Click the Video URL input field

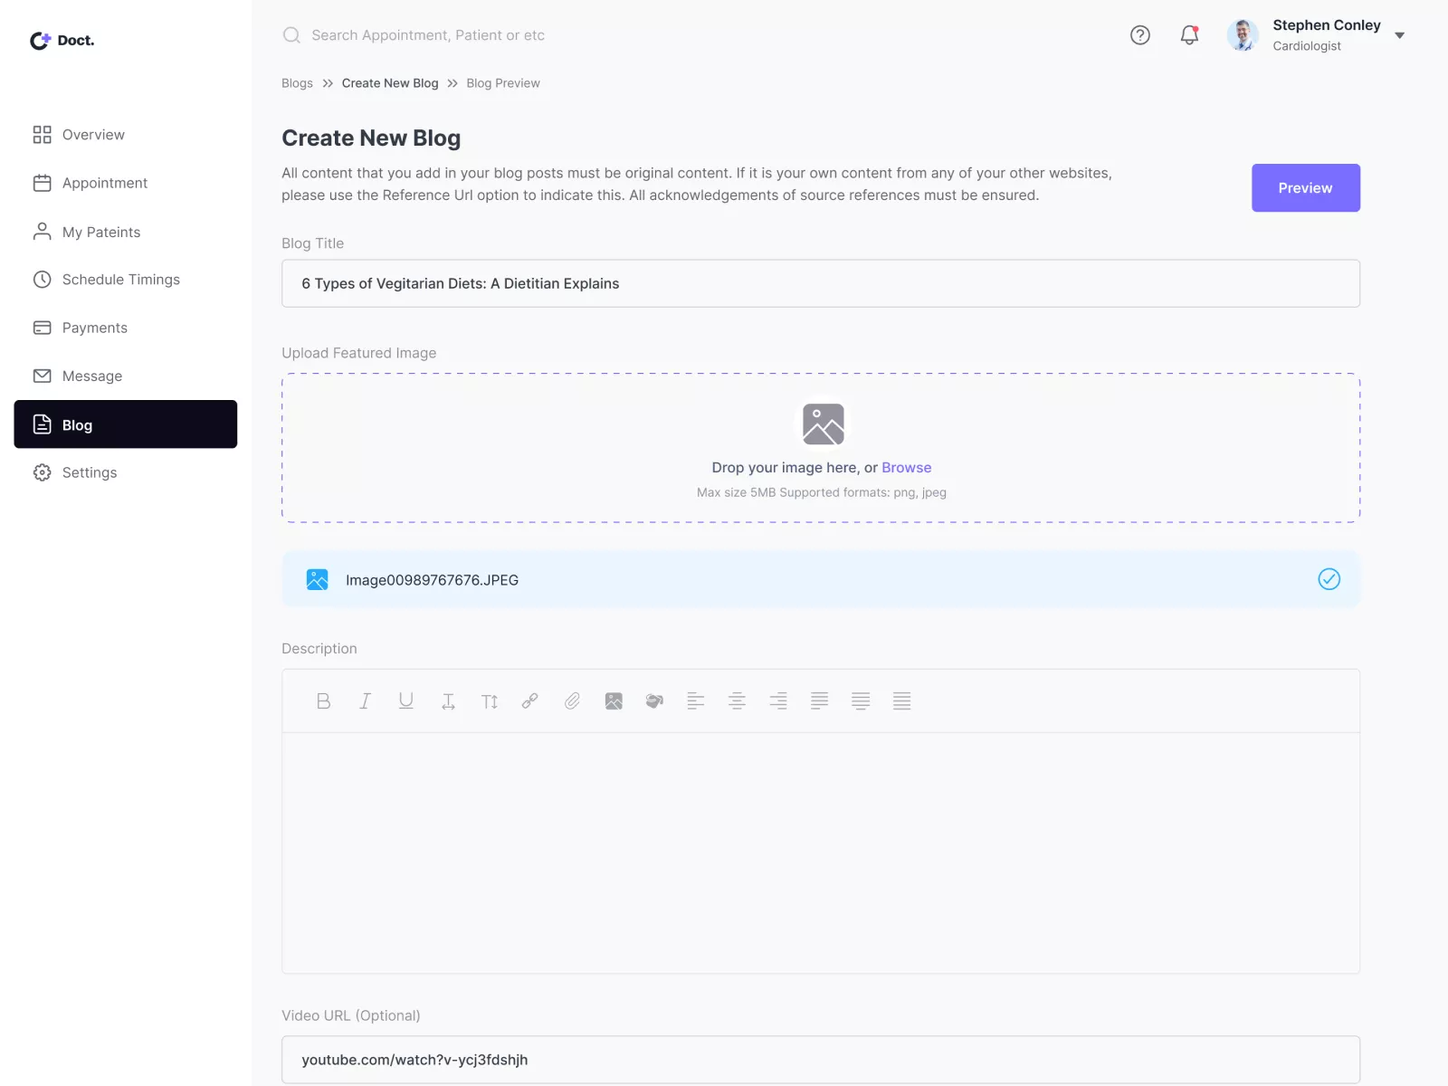point(821,1060)
